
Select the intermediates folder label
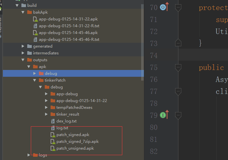[x=46, y=53]
